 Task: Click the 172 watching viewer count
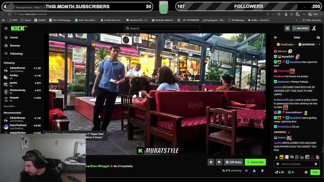pos(232,171)
